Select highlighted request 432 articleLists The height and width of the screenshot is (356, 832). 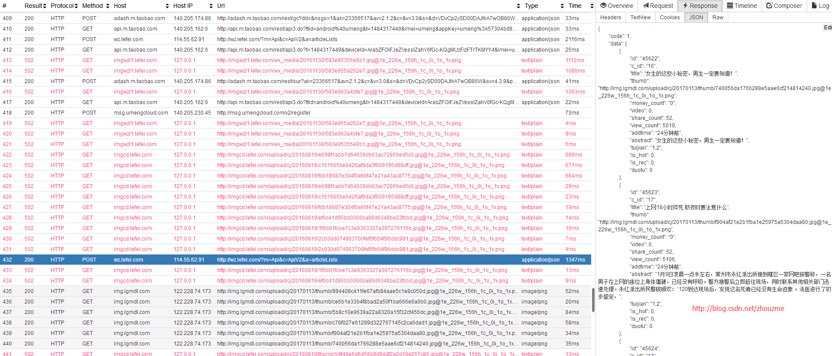[x=296, y=260]
